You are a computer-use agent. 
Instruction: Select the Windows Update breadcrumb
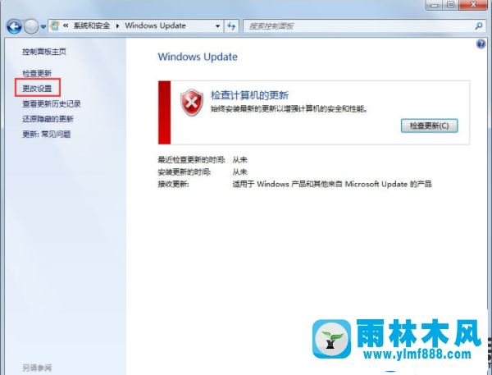point(155,25)
